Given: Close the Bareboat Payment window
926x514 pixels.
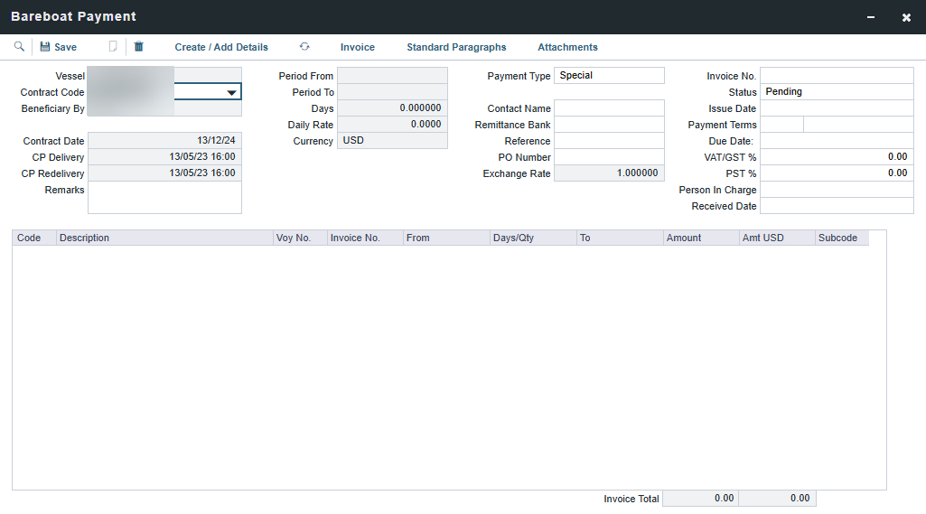Looking at the screenshot, I should 906,17.
